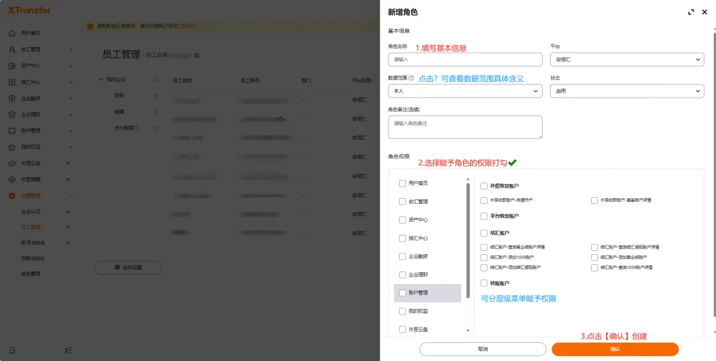Check the 资产中心 checkbox in role permissions

click(402, 220)
